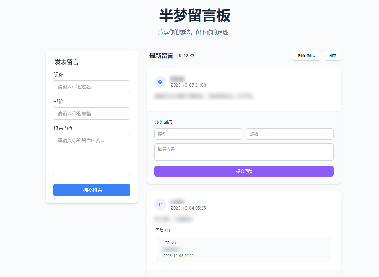Click the purple 提交回复 button
Image resolution: width=379 pixels, height=277 pixels.
coord(244,171)
